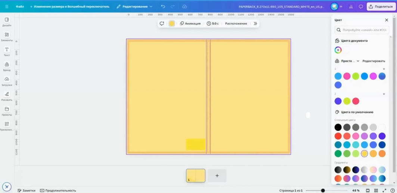Image resolution: width=397 pixels, height=193 pixels.
Task: Close the Цвет color panel
Action: point(387,20)
